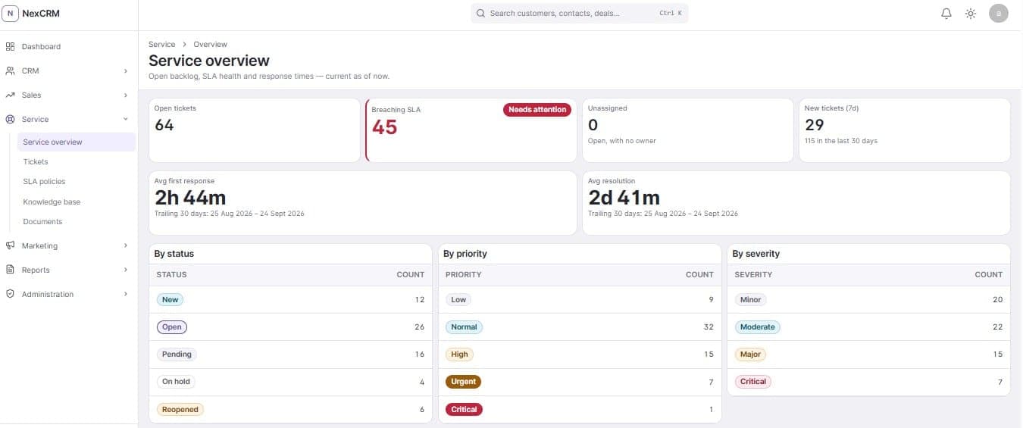Click the Dashboard grid icon

(x=10, y=46)
